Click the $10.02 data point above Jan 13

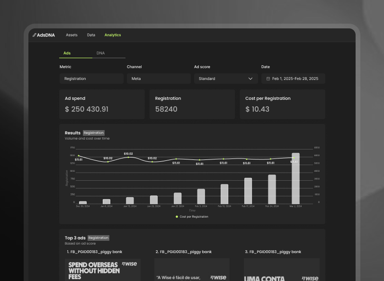pos(128,157)
